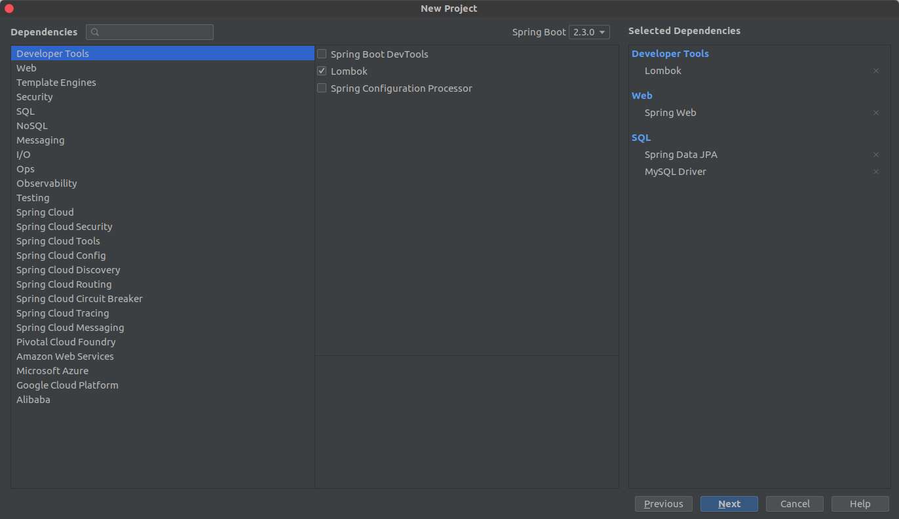This screenshot has width=899, height=519.
Task: Select the Amazon Web Services category
Action: (163, 356)
